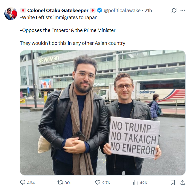Bookmark this post
Viewport: 190px width, 192px height.
click(x=173, y=182)
